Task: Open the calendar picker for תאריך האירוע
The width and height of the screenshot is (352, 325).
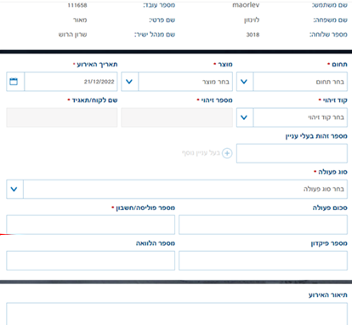Action: point(14,82)
